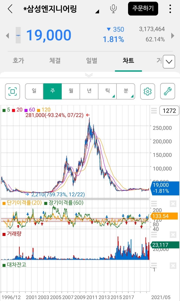Tap the blue current price 19,000 tag

165,188
